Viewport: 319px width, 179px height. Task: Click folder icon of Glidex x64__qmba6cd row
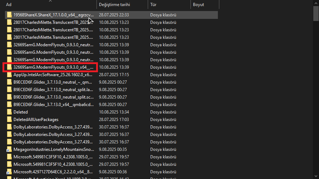(x=9, y=105)
